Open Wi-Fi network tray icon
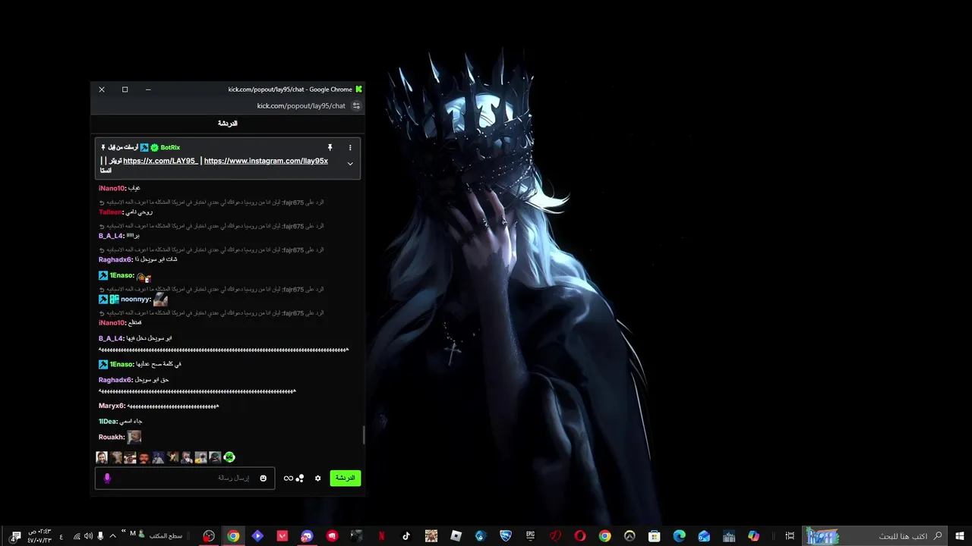The image size is (972, 546). (x=77, y=536)
